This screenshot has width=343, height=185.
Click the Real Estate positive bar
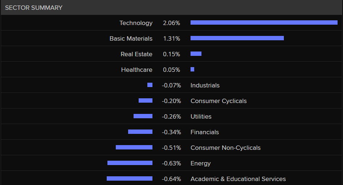tap(196, 54)
